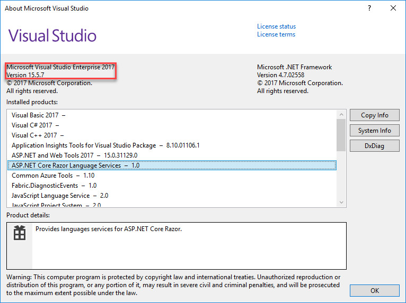
Task: Click 'Version 4.7.02558' text
Action: coord(281,75)
